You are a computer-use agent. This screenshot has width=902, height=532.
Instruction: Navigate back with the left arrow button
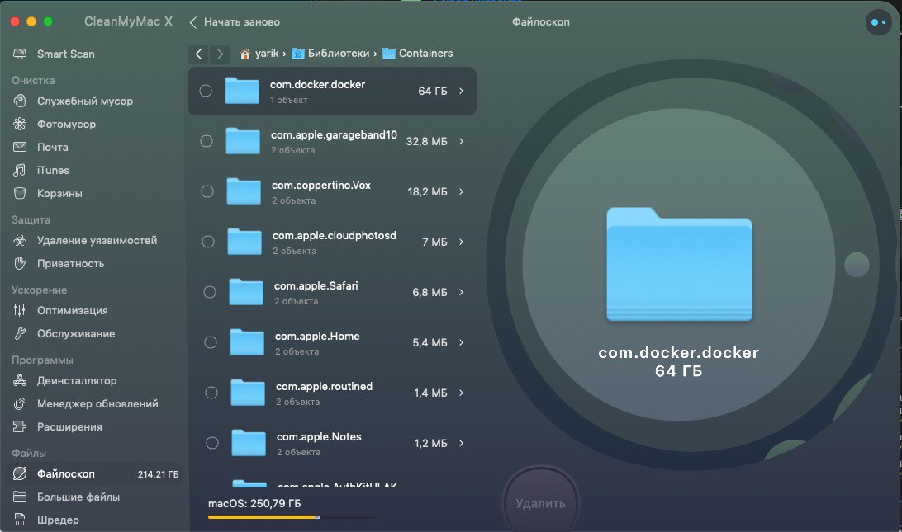click(198, 54)
